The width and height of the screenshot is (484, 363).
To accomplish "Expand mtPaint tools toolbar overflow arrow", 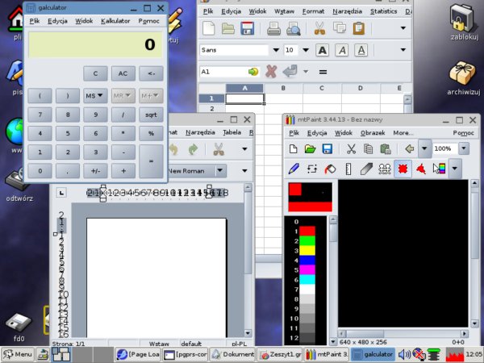I will (x=455, y=169).
